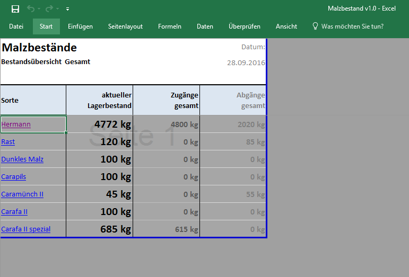The height and width of the screenshot is (277, 409).
Task: Go to the Daten ribbon tab
Action: [x=205, y=26]
